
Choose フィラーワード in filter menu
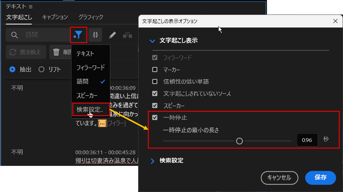pos(91,68)
